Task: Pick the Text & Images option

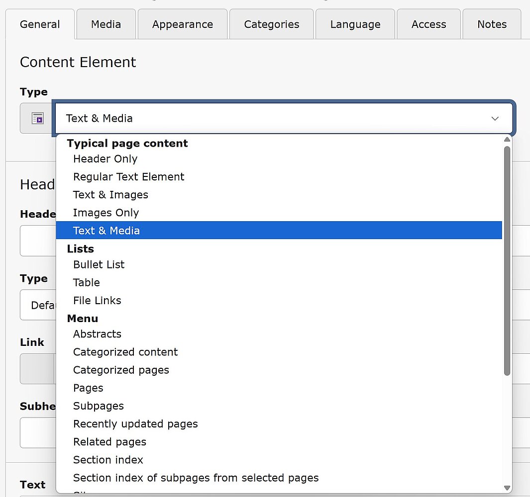Action: coord(110,195)
